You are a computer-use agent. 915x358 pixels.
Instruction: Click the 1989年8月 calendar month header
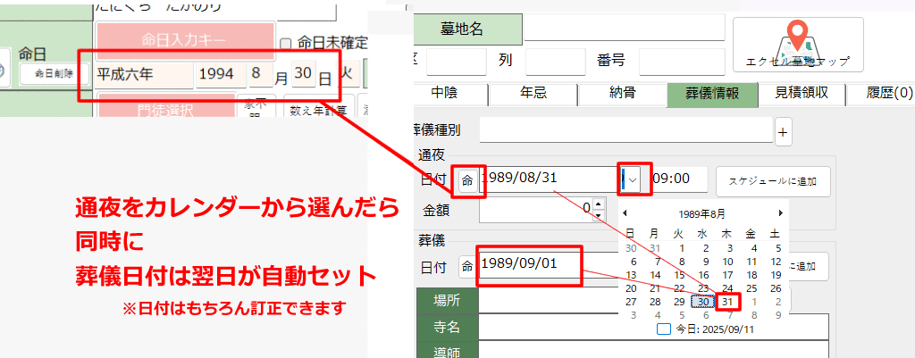click(702, 214)
